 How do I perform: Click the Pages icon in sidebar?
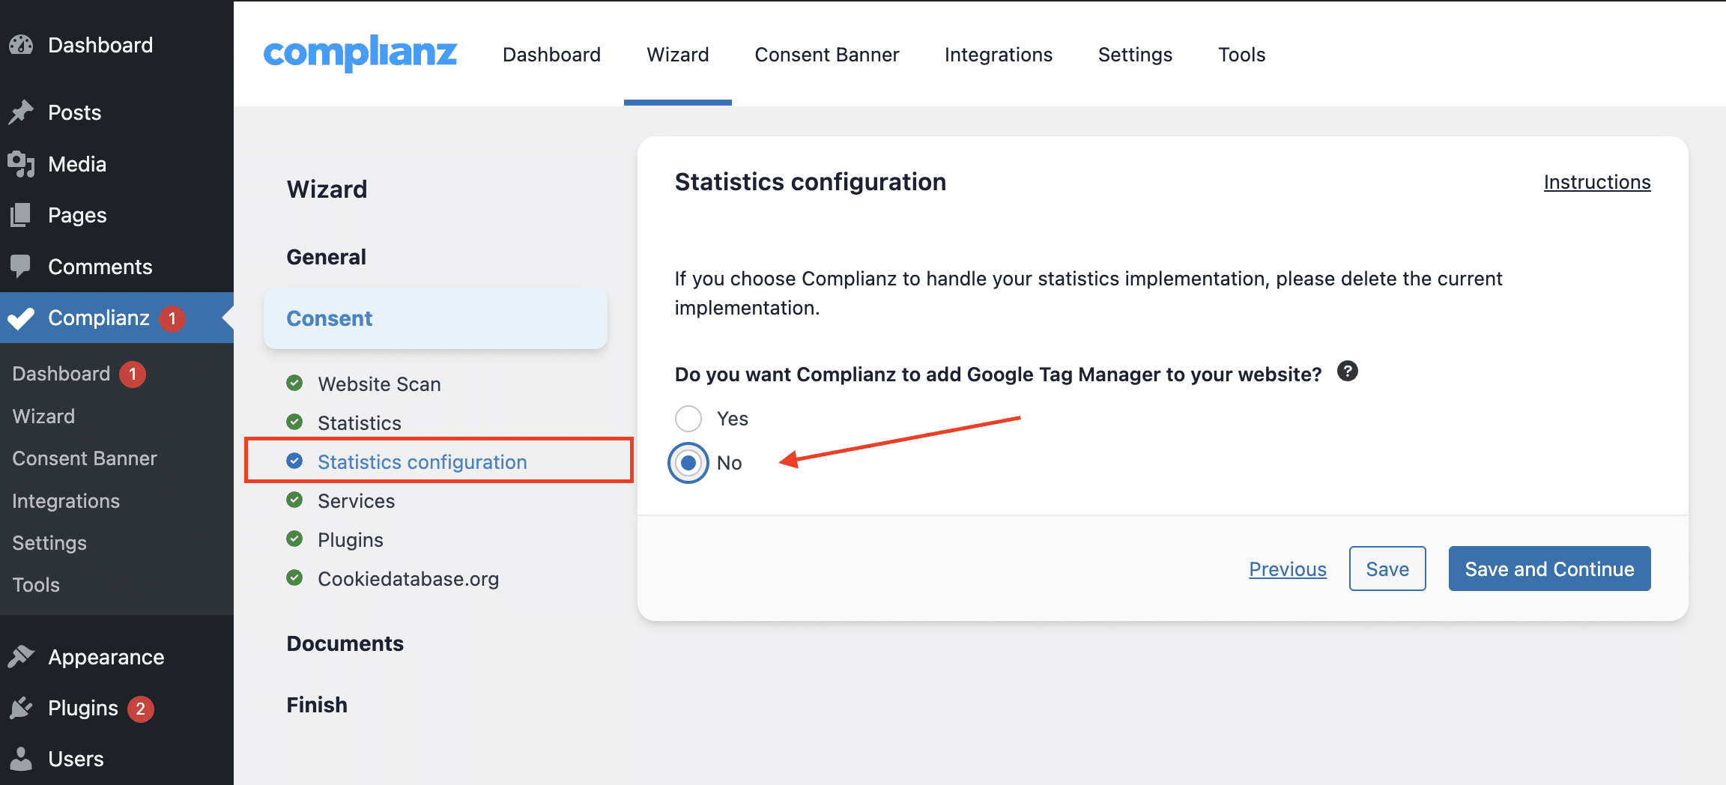click(21, 215)
